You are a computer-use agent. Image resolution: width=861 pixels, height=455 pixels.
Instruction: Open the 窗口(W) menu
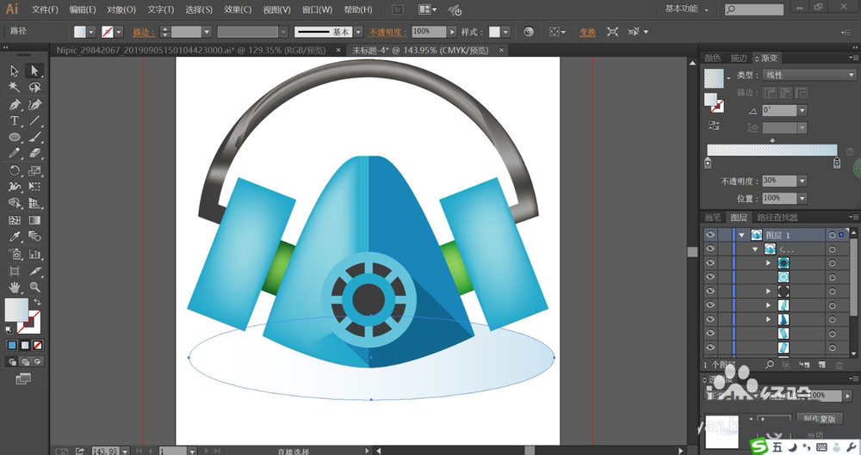[318, 9]
